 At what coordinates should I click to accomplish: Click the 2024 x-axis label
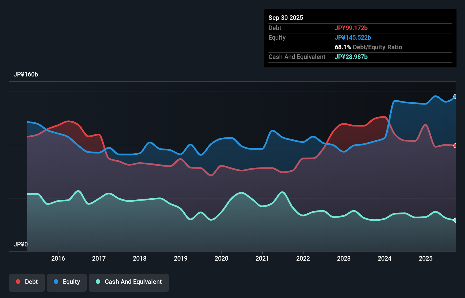[x=385, y=258]
